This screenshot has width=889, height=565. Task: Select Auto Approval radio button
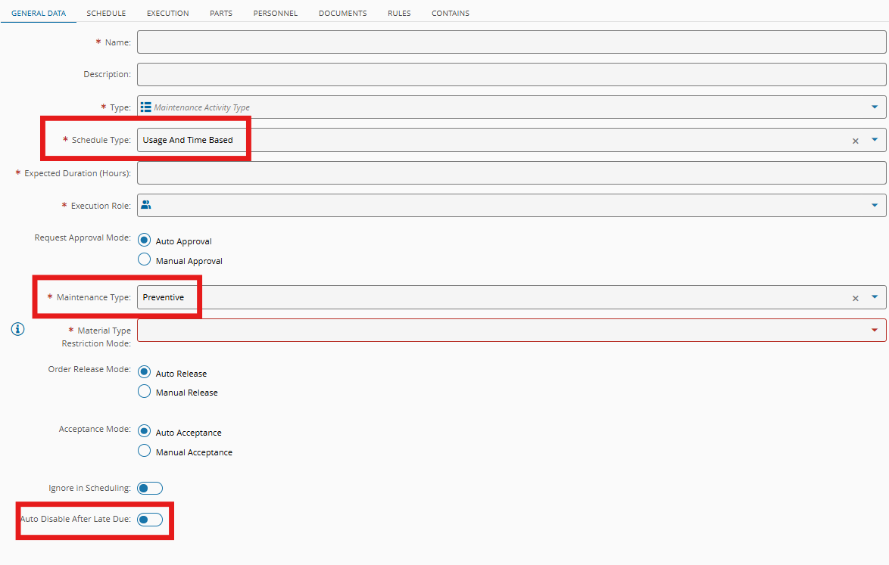tap(145, 241)
